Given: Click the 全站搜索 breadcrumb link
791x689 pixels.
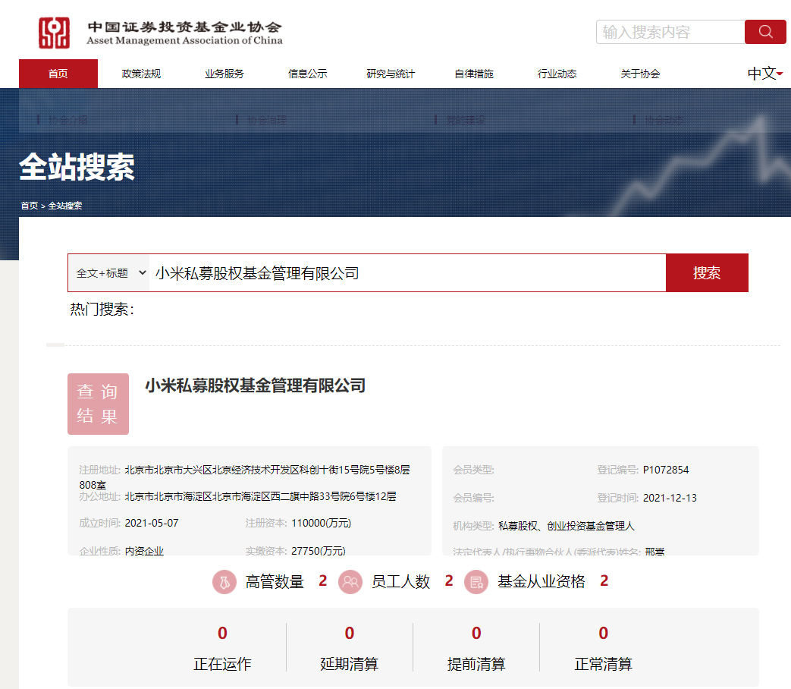Looking at the screenshot, I should (65, 206).
